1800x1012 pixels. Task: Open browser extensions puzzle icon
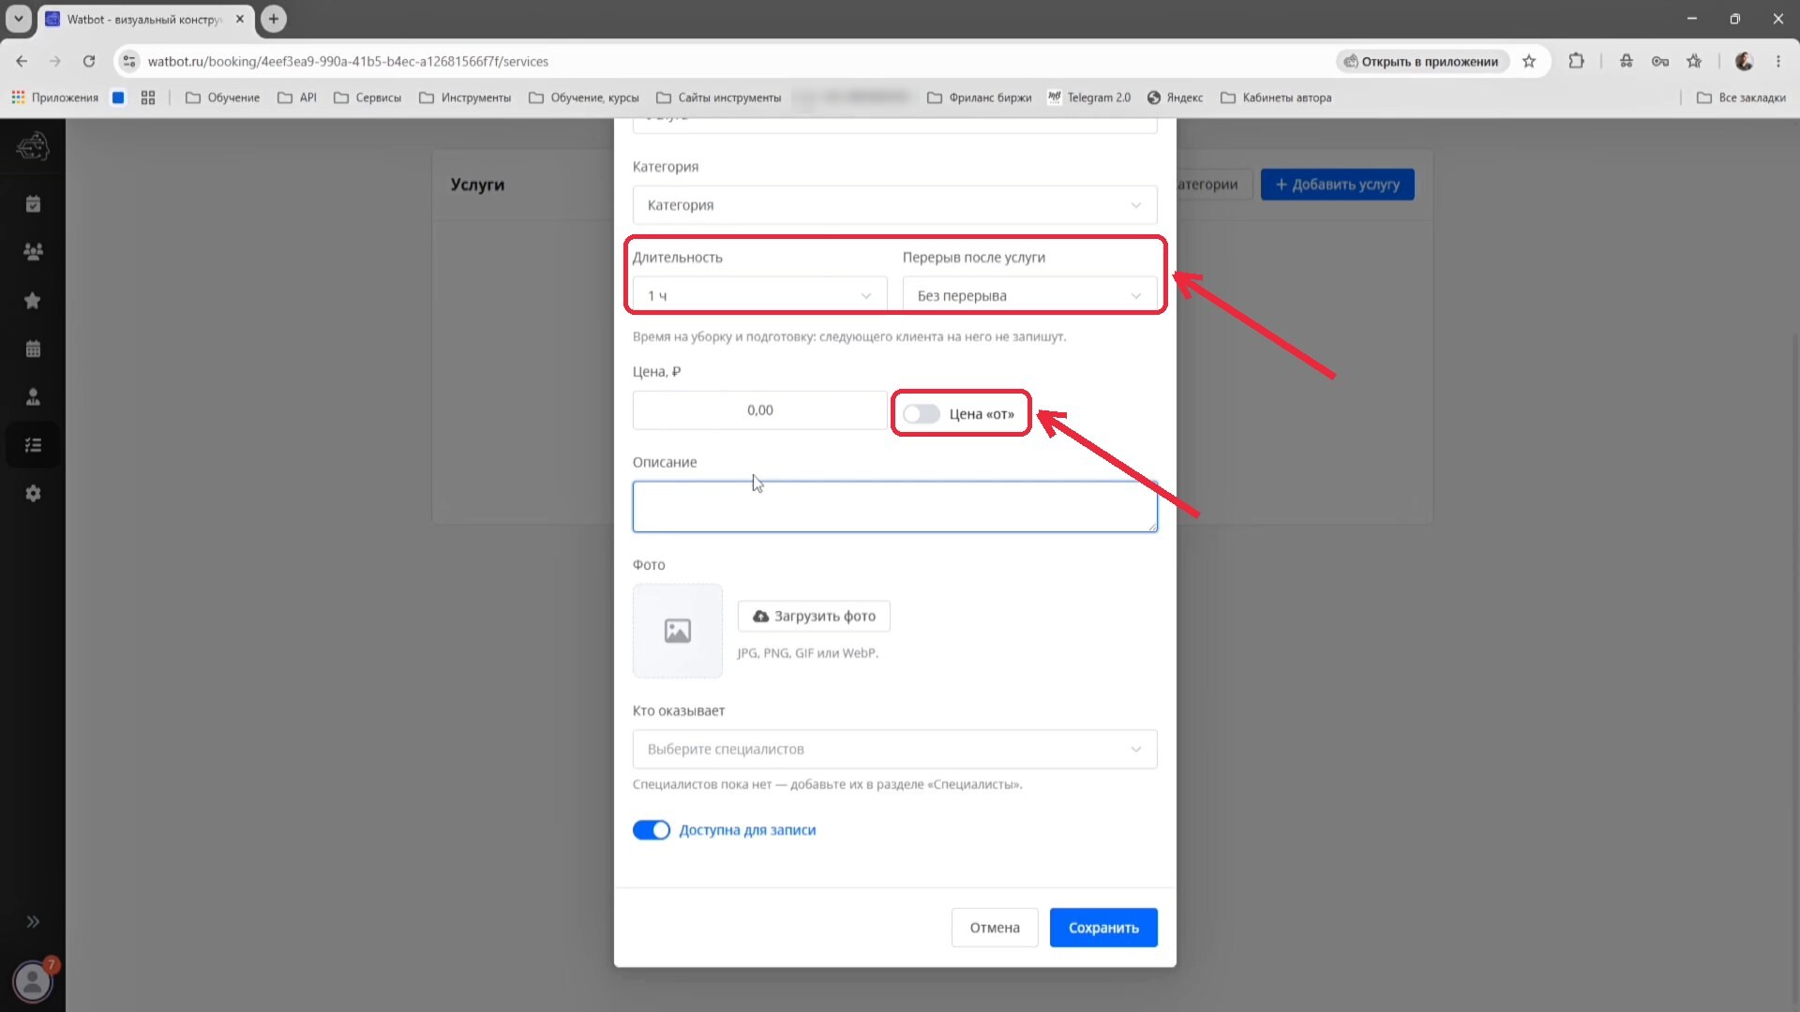[x=1577, y=62]
